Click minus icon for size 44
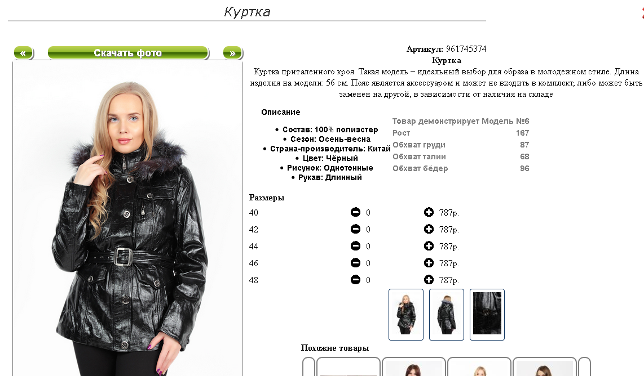644x376 pixels. [x=355, y=245]
